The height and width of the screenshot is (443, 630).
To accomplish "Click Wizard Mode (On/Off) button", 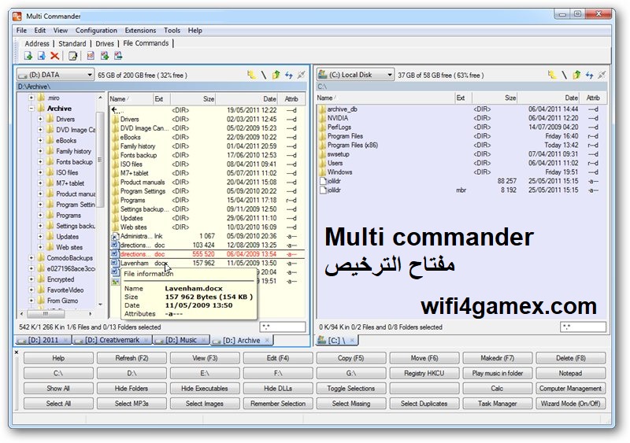I will click(x=570, y=404).
